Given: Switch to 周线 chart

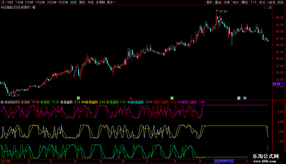Looking at the screenshot, I should click(x=82, y=2).
